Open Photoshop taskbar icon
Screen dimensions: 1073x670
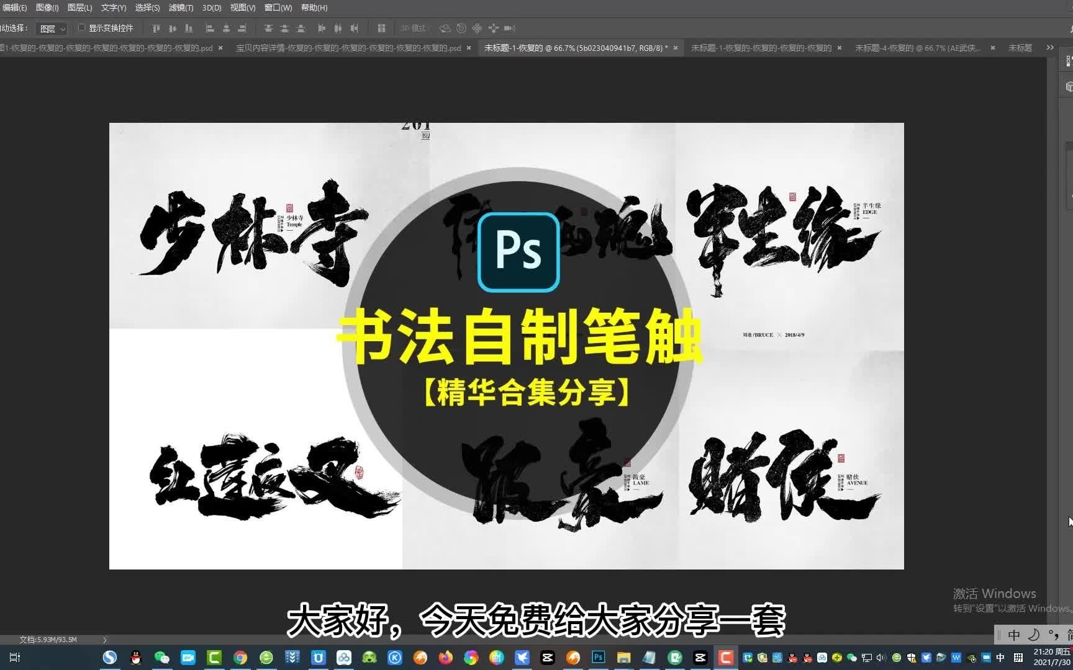click(598, 658)
